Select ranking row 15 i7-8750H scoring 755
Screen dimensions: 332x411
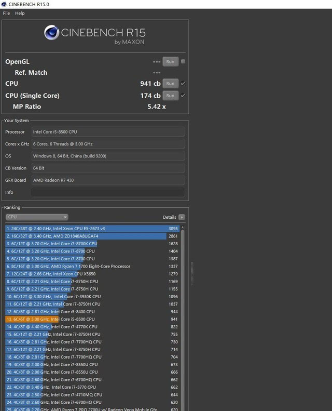[x=92, y=334]
